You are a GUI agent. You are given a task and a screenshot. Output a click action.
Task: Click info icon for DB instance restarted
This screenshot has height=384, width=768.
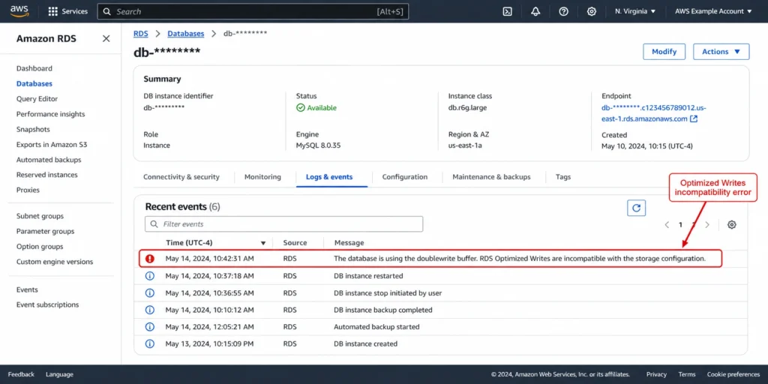pos(150,276)
